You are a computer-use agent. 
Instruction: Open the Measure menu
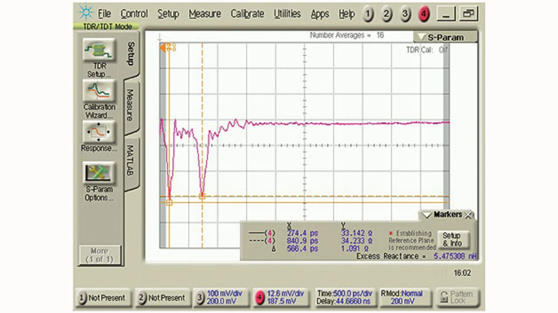pos(204,14)
